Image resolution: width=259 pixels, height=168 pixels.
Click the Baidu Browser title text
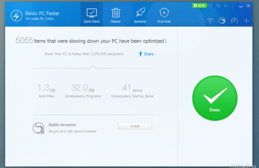tap(63, 125)
